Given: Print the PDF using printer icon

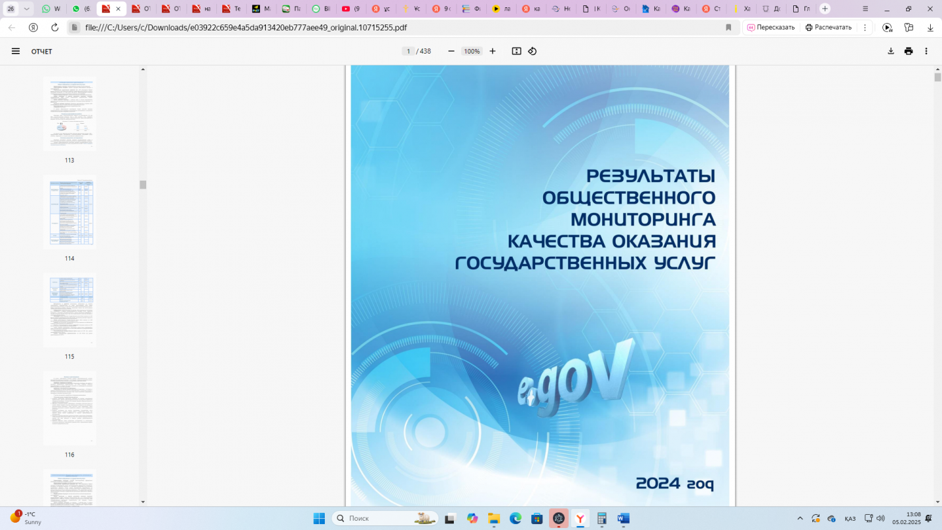Looking at the screenshot, I should click(909, 51).
